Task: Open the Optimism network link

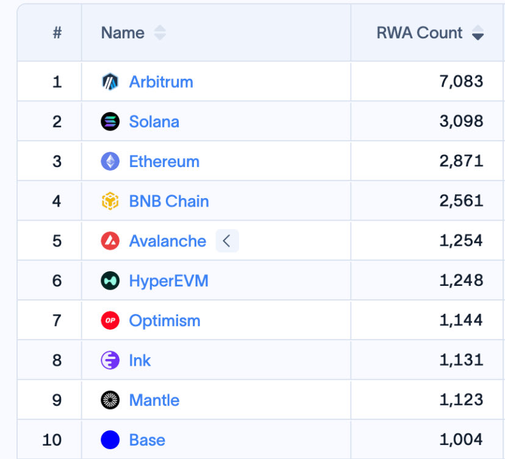Action: 165,321
